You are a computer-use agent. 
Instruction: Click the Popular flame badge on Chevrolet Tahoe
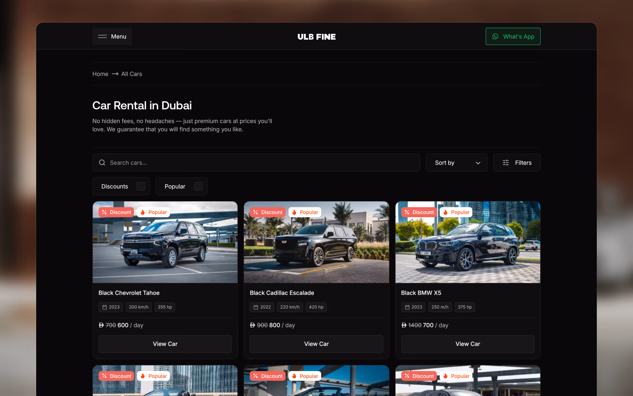(x=153, y=212)
